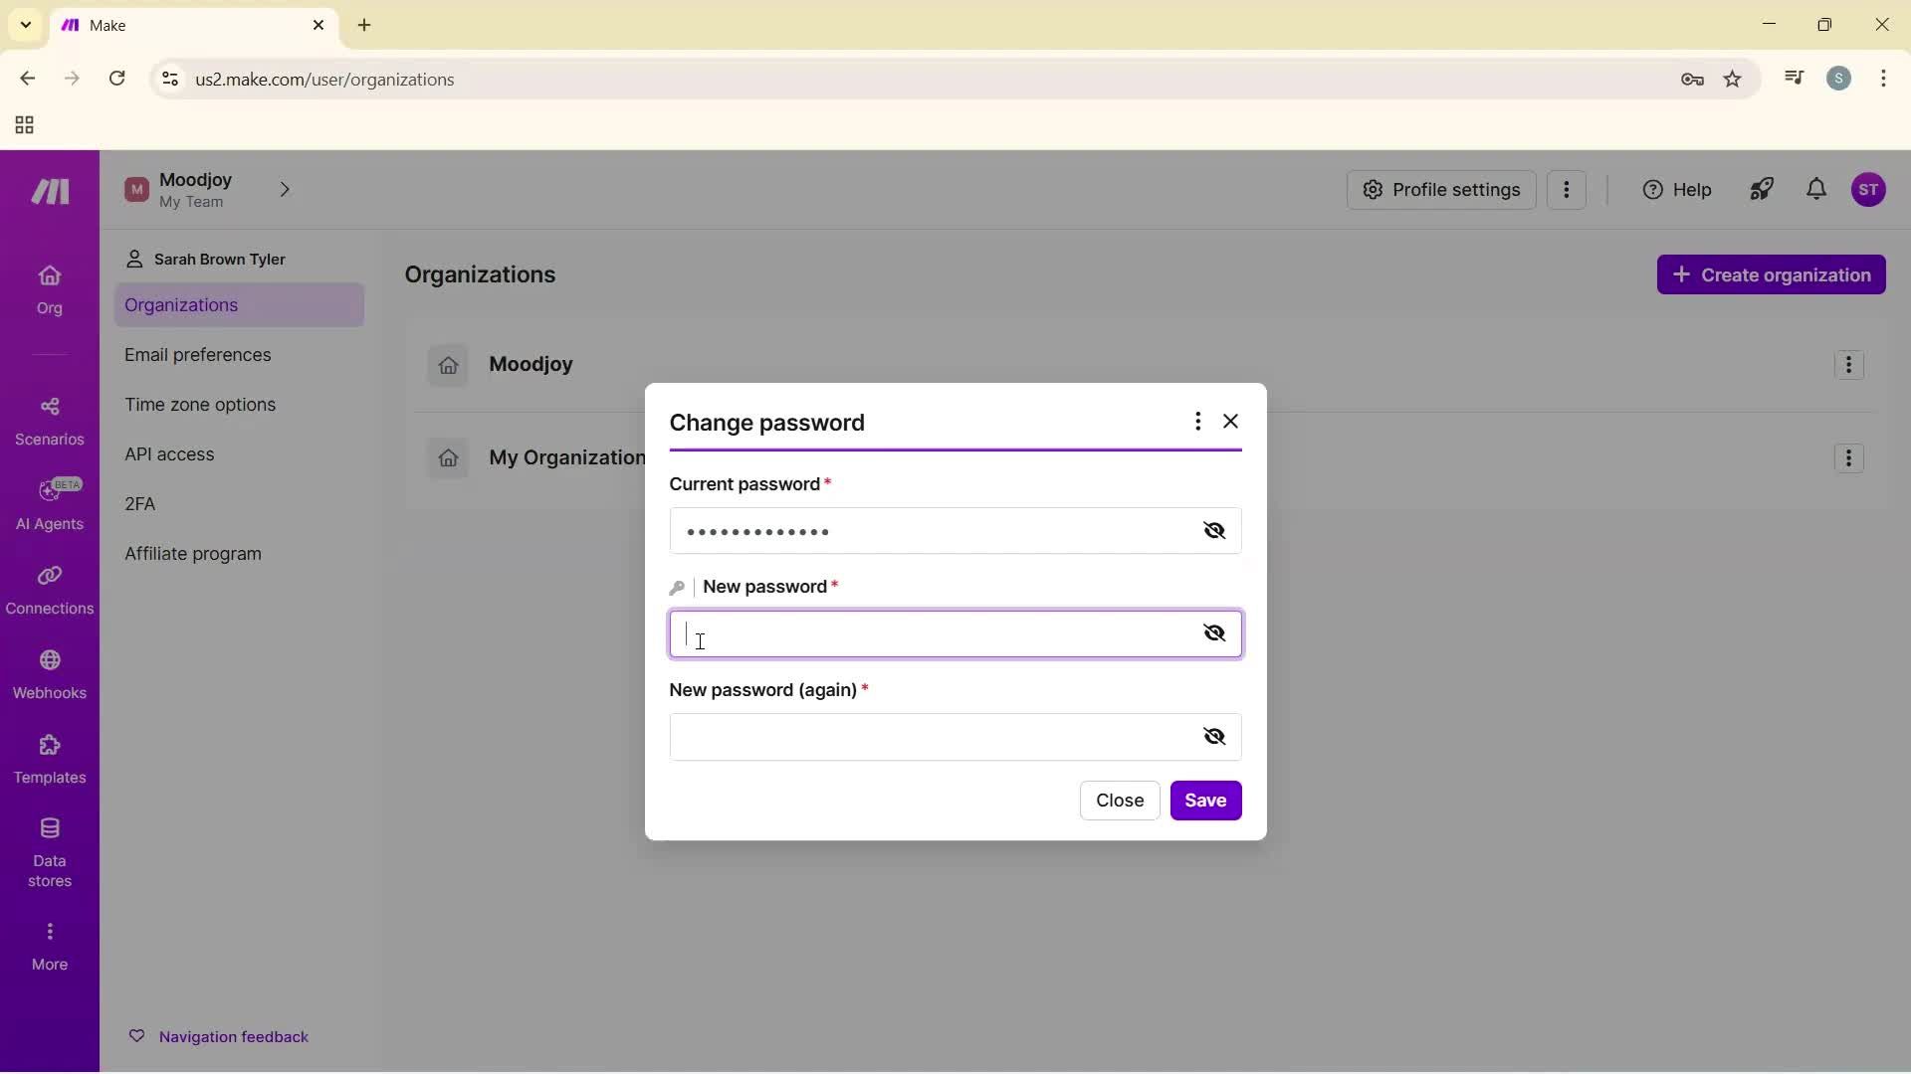Open the Scenarios section in sidebar

point(49,421)
